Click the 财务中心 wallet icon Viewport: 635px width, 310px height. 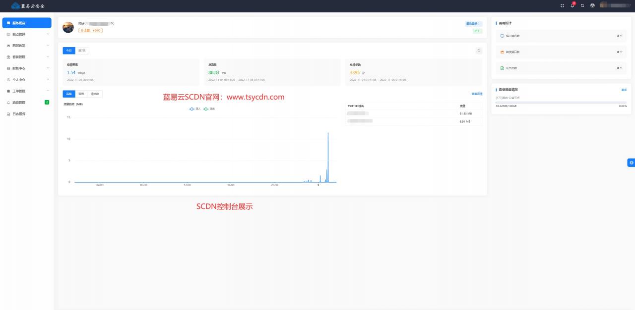(x=8, y=68)
